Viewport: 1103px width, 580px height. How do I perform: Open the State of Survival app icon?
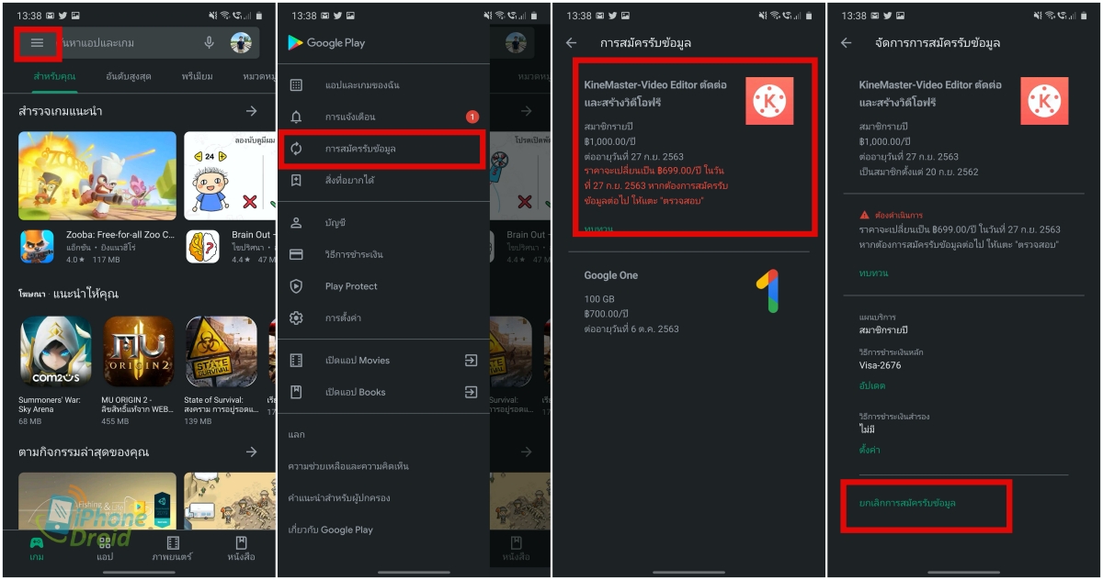coord(221,351)
